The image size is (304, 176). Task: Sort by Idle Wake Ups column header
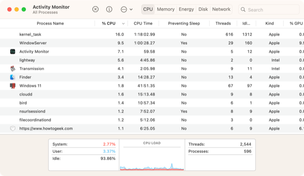point(246,23)
